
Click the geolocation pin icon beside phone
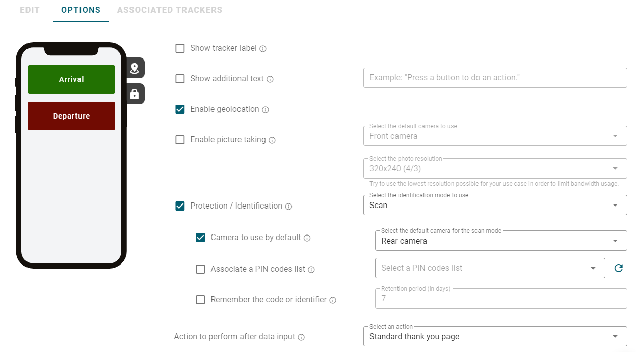[135, 68]
